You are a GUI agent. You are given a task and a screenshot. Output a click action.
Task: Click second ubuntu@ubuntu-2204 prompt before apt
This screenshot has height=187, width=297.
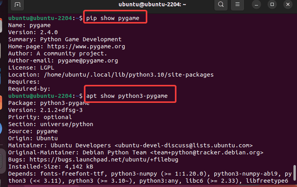[x=45, y=96]
